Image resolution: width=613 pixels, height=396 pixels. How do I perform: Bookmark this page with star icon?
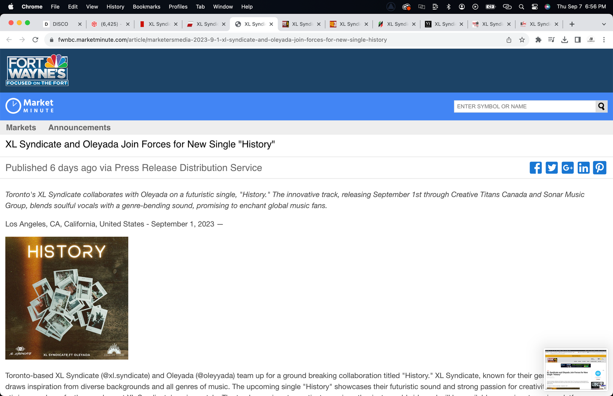coord(522,40)
